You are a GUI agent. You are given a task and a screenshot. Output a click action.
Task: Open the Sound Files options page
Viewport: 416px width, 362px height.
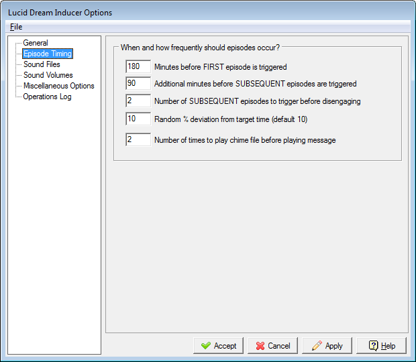point(42,64)
